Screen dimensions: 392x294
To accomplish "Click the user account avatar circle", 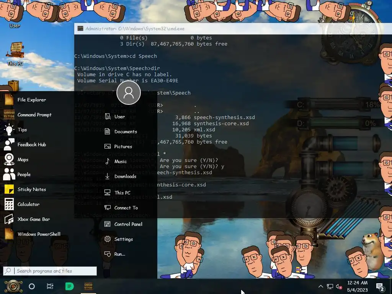I will click(129, 93).
